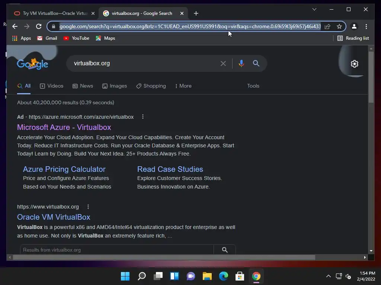Click the Google Doodle logo

[x=32, y=64]
